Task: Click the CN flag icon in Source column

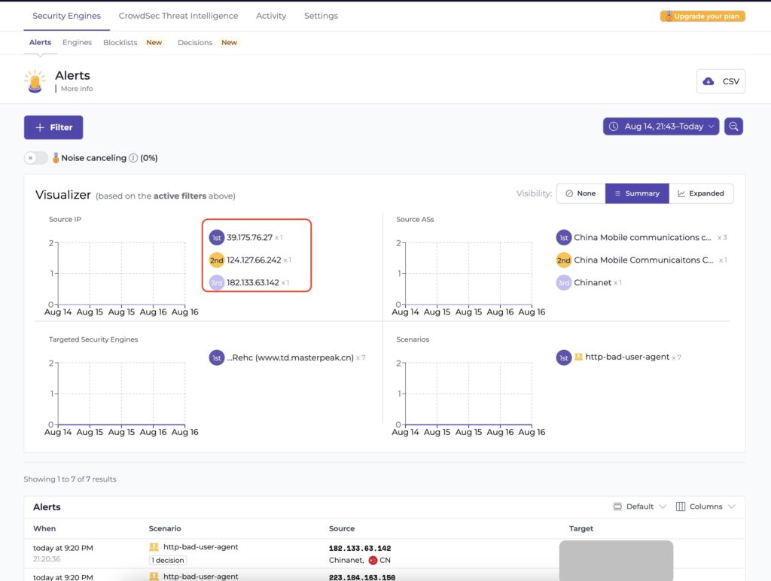Action: click(x=373, y=561)
